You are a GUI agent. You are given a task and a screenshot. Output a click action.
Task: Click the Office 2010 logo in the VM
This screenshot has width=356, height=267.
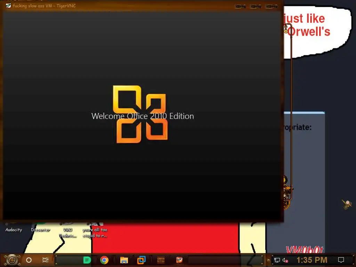click(x=140, y=114)
